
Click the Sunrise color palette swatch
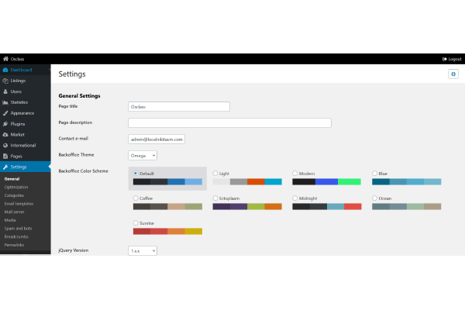tap(167, 231)
